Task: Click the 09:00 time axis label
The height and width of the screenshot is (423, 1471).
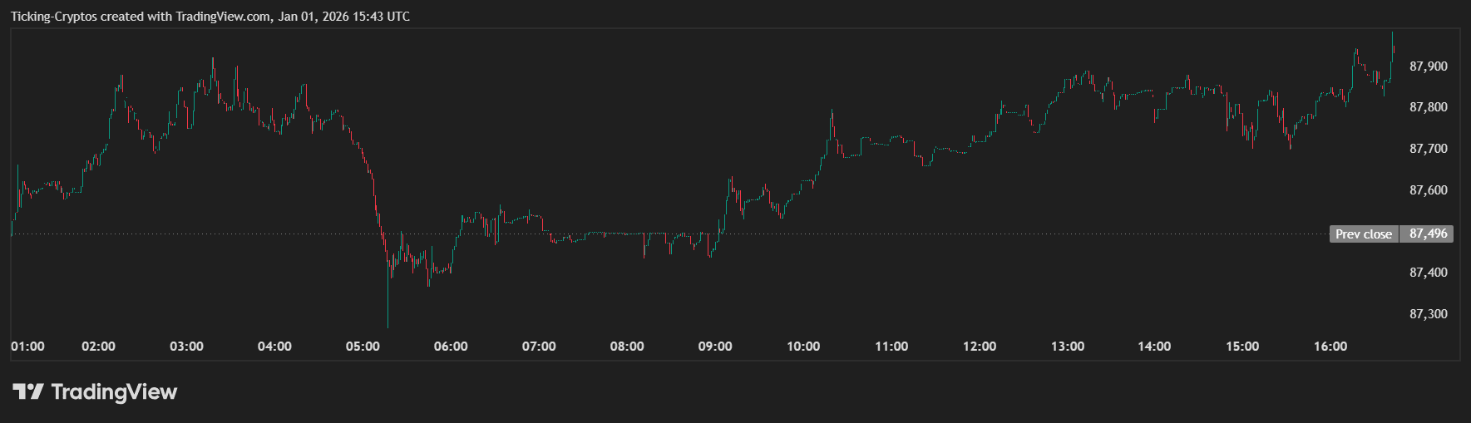Action: [x=715, y=347]
